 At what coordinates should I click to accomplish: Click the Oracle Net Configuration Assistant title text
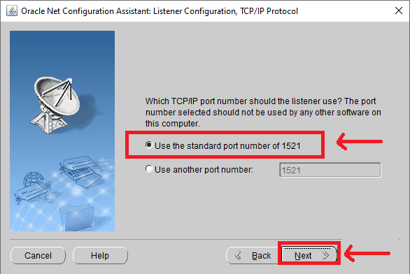[160, 11]
